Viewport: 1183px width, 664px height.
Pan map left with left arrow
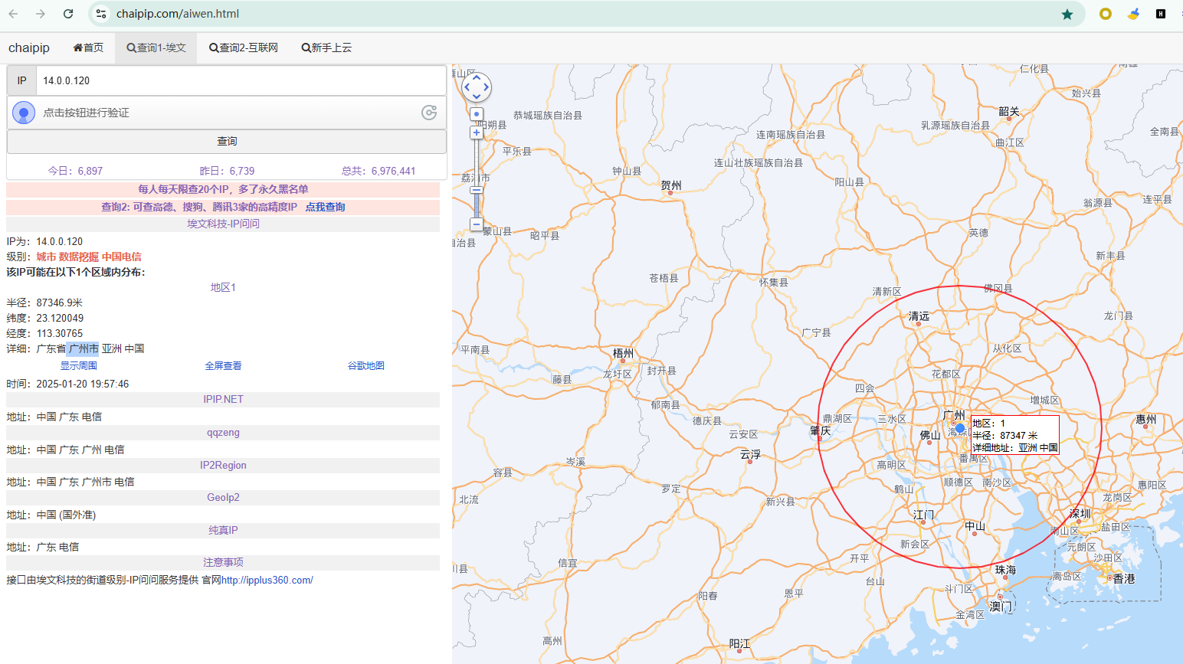467,87
